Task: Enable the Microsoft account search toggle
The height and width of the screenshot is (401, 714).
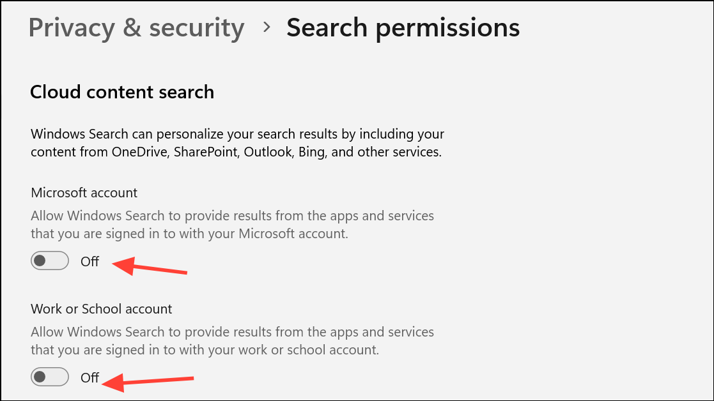Action: [50, 261]
